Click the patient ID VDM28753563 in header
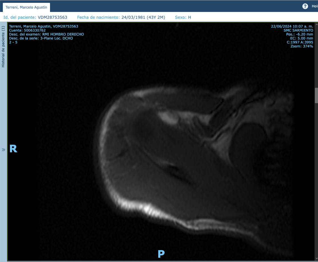 [52, 17]
